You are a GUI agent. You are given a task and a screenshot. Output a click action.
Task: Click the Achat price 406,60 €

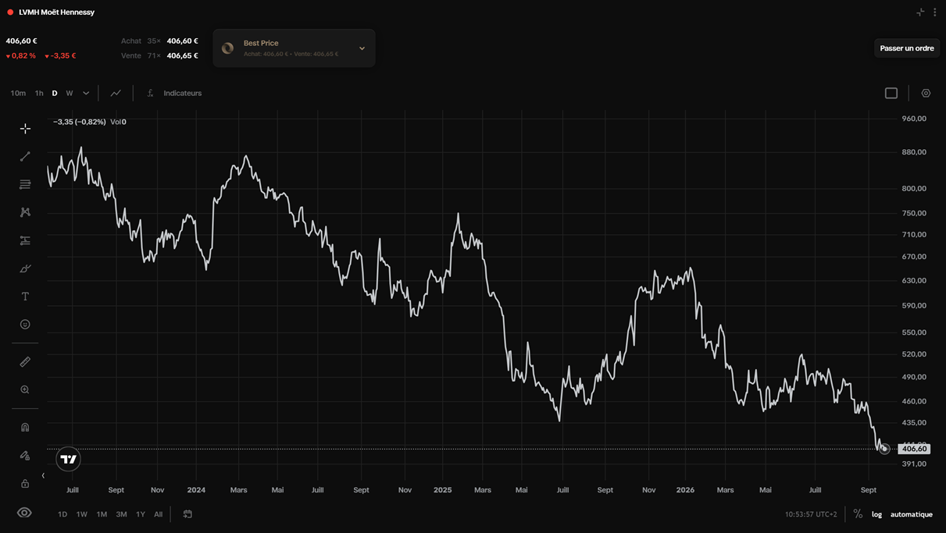point(182,41)
